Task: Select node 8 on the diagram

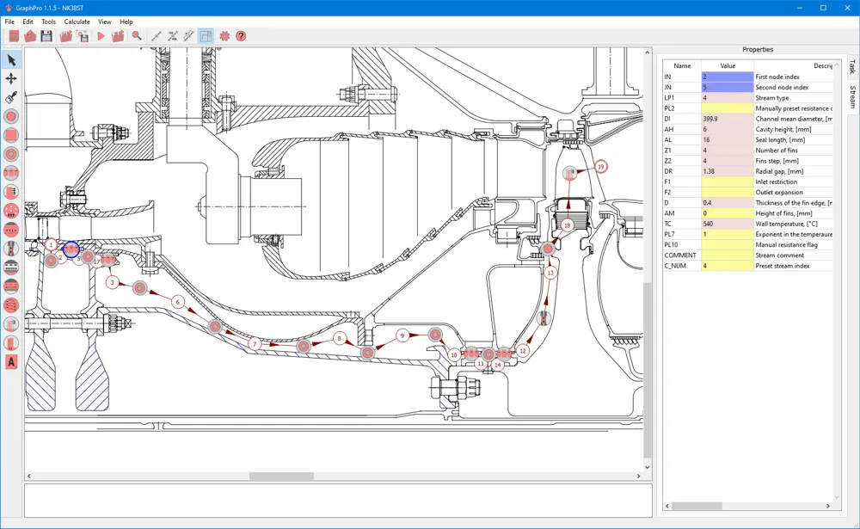Action: (x=340, y=339)
